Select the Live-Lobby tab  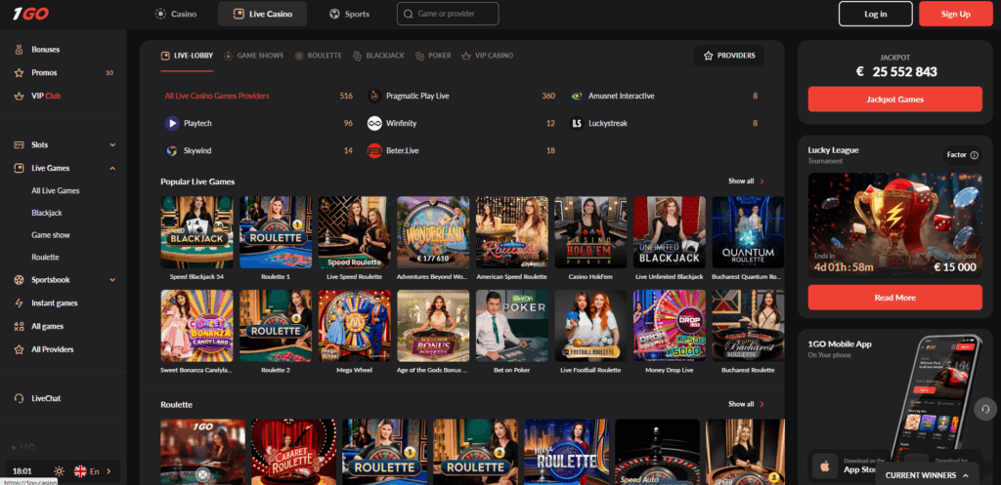187,56
